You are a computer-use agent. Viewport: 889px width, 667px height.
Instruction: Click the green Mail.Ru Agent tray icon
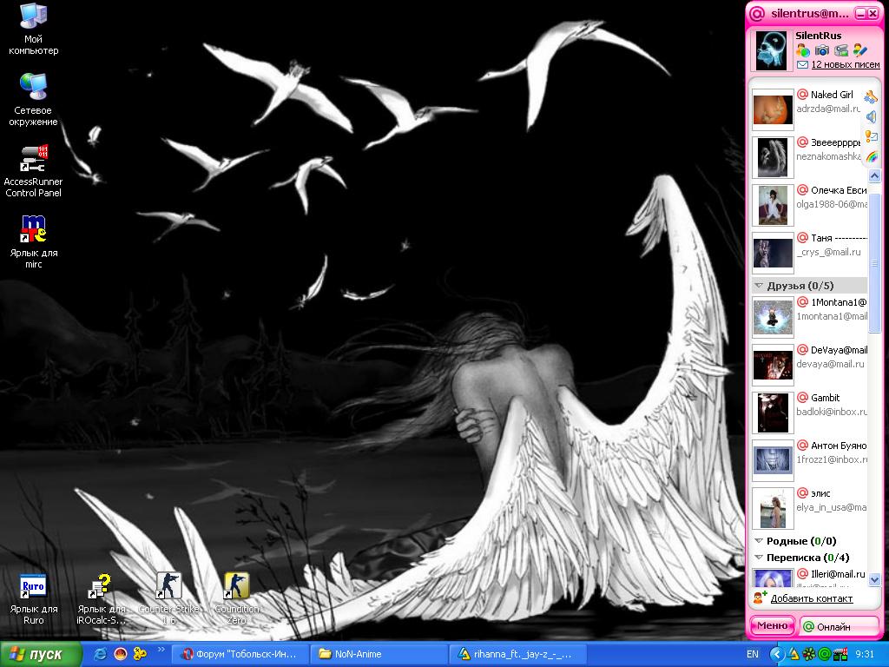coord(825,655)
